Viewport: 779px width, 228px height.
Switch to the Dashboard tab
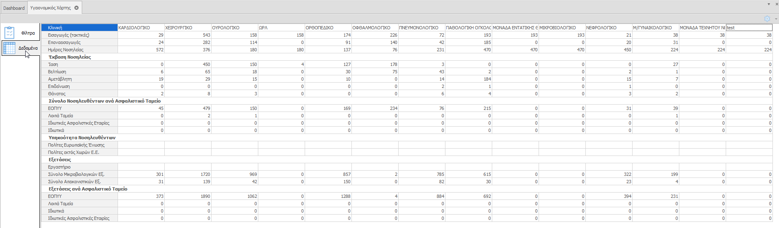click(x=14, y=8)
